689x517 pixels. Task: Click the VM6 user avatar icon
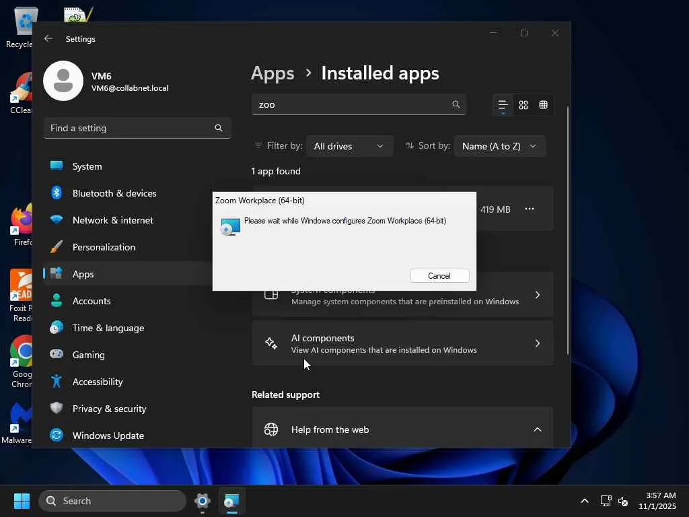coord(63,81)
